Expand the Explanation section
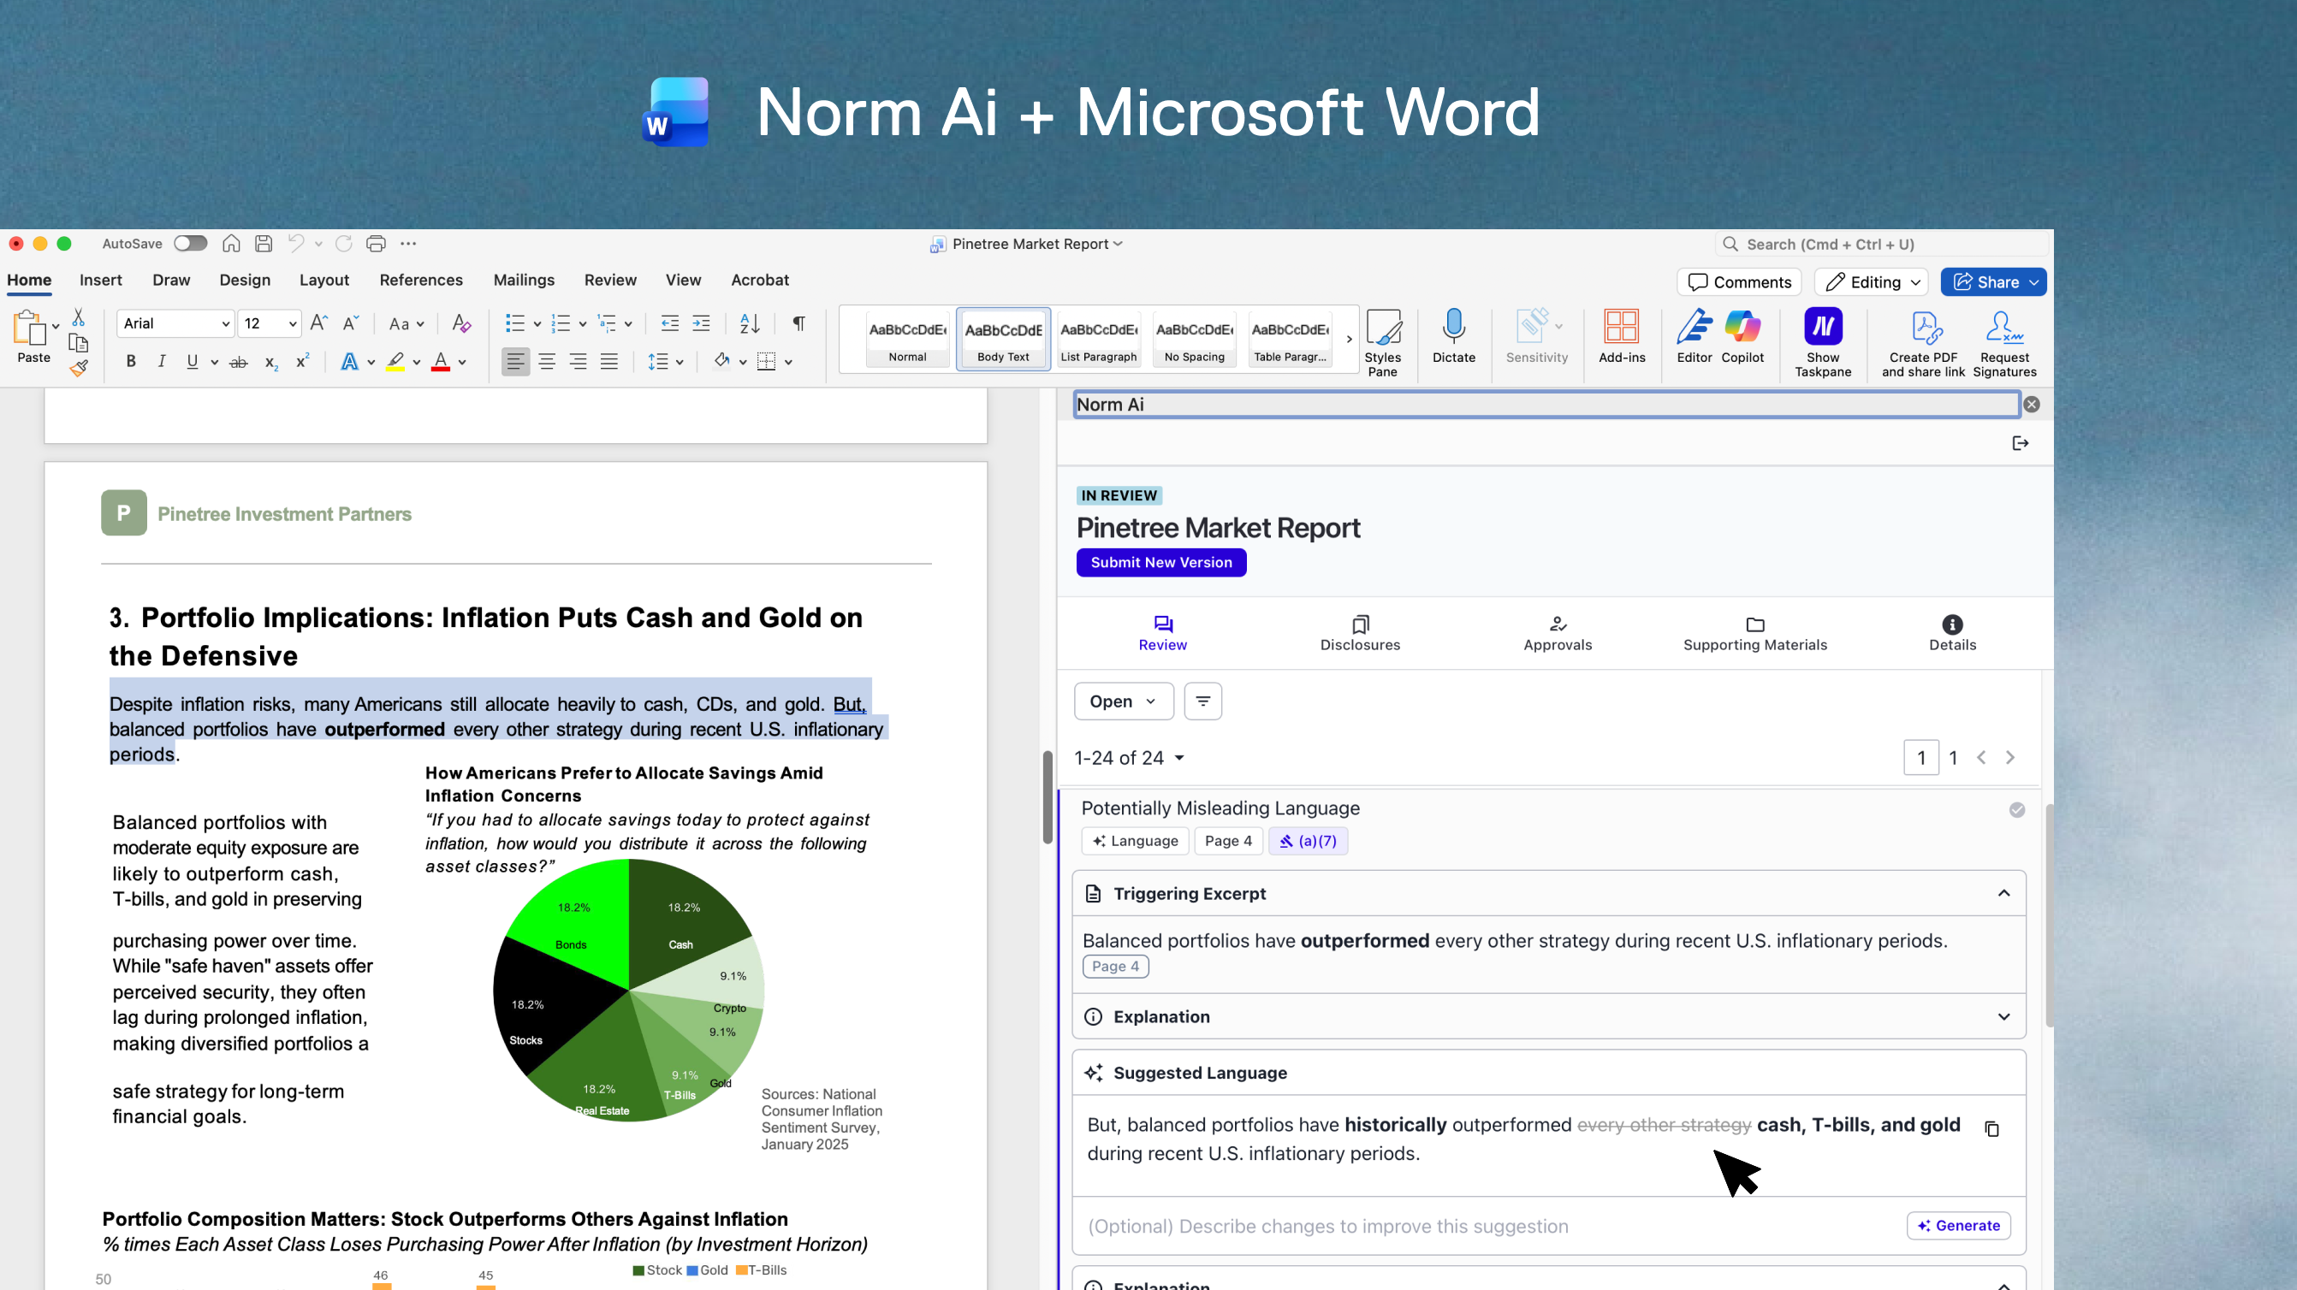Screen dimensions: 2297x1290 pyautogui.click(x=2003, y=1017)
